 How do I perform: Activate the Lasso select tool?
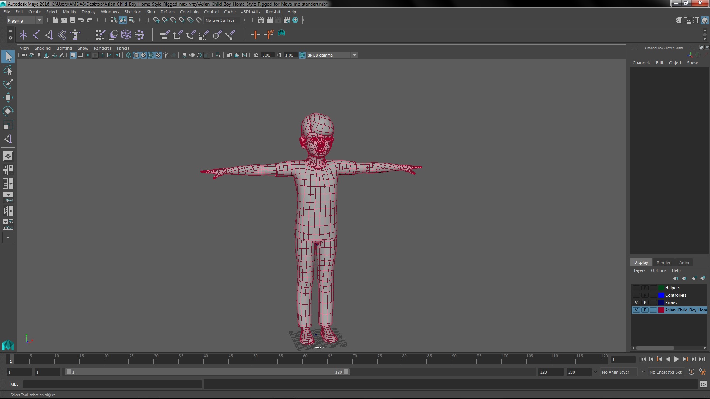click(x=8, y=70)
